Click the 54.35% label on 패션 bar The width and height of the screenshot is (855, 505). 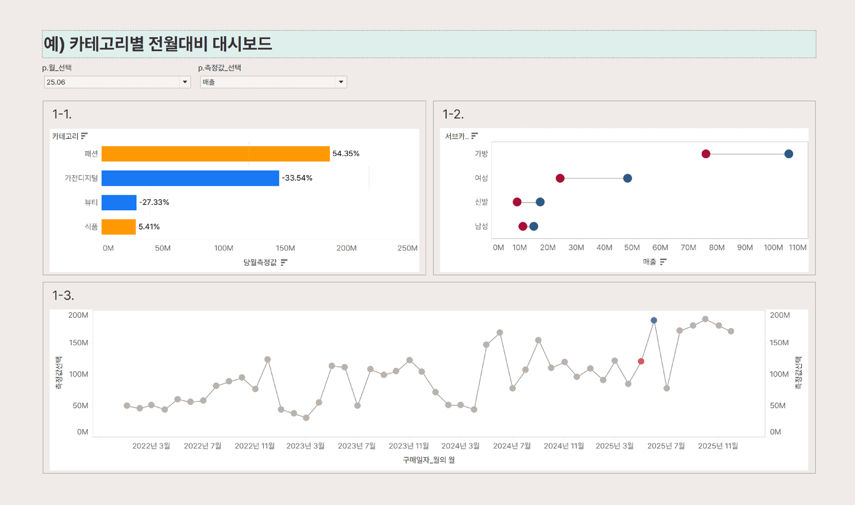[x=346, y=153]
